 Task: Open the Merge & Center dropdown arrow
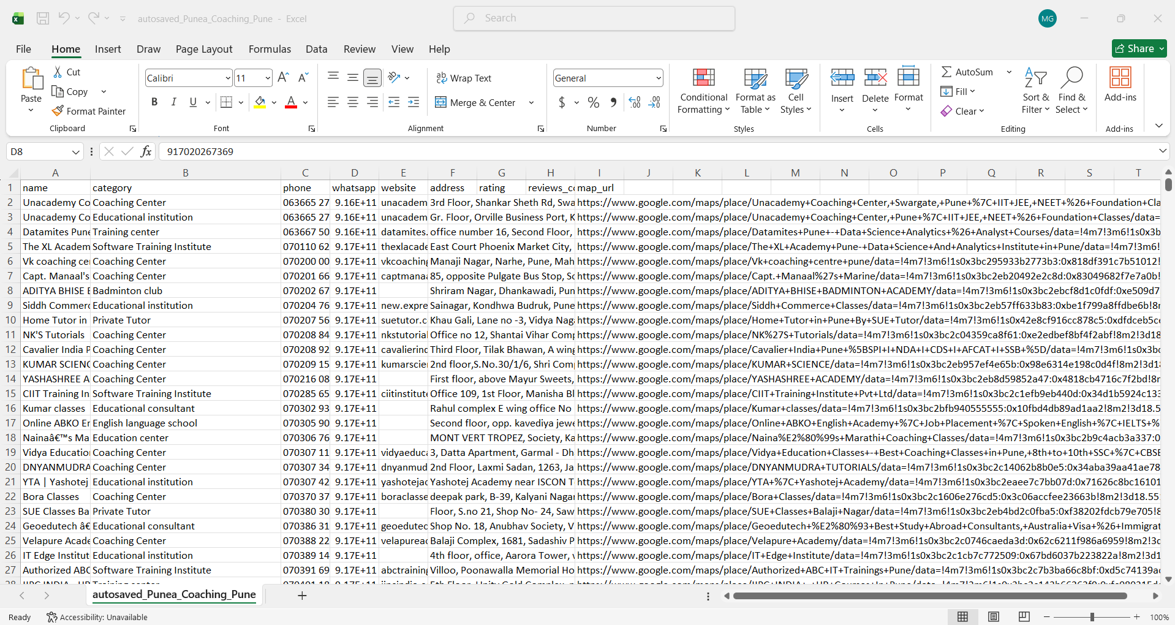tap(531, 103)
